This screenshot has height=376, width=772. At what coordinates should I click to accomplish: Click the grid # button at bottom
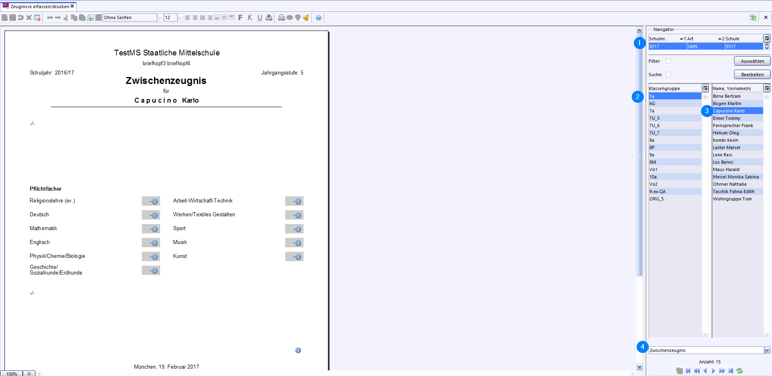tap(29, 373)
